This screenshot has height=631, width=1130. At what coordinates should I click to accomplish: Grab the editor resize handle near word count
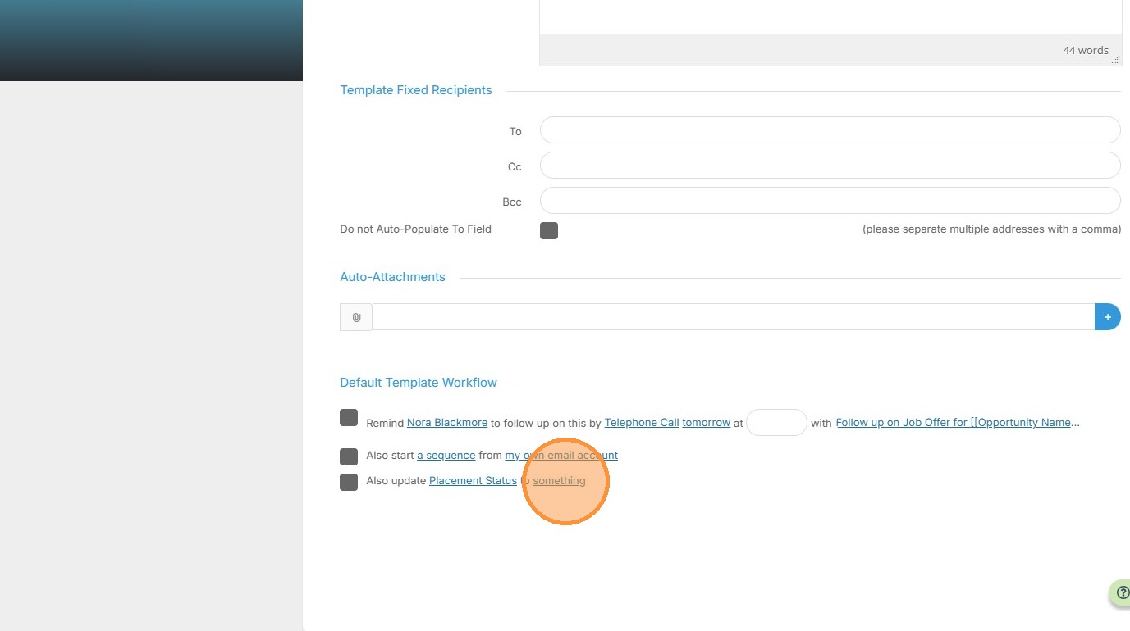[x=1115, y=60]
